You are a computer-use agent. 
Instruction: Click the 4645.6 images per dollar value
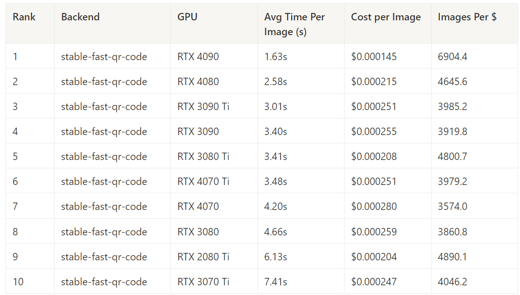point(452,81)
